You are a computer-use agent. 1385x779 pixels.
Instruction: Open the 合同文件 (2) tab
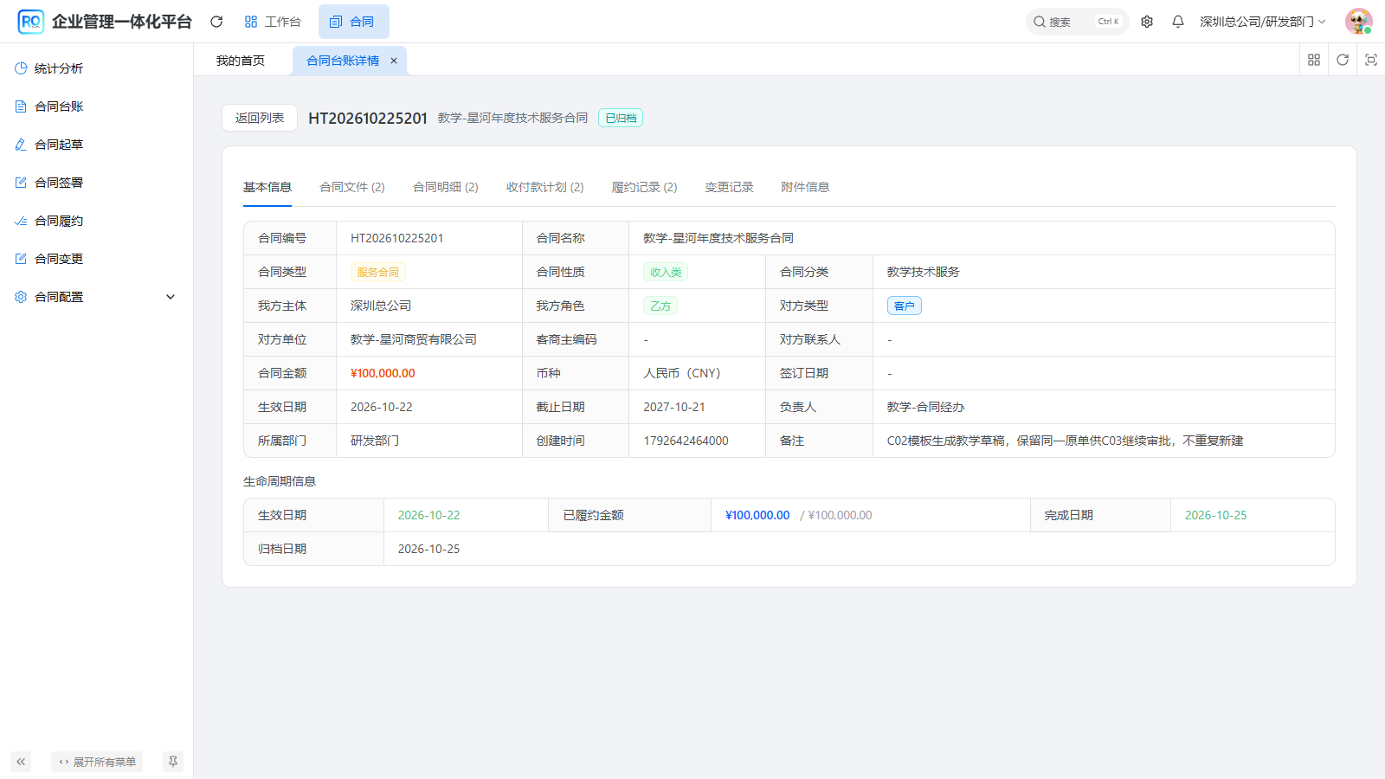[x=352, y=187]
